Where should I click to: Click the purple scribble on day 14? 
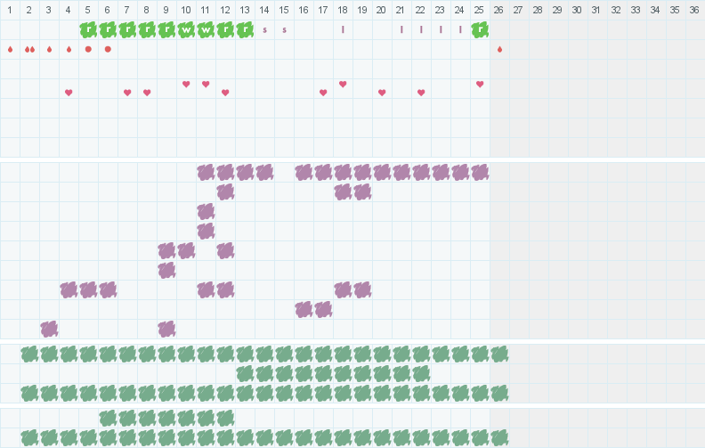(264, 172)
